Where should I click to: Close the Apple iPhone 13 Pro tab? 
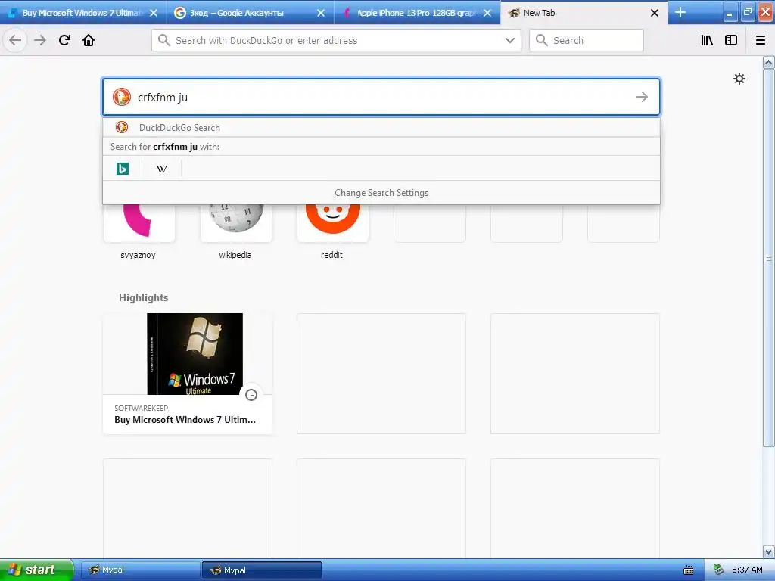tap(487, 13)
